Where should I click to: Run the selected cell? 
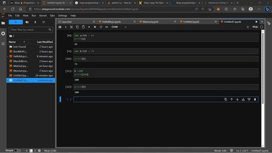point(89,27)
